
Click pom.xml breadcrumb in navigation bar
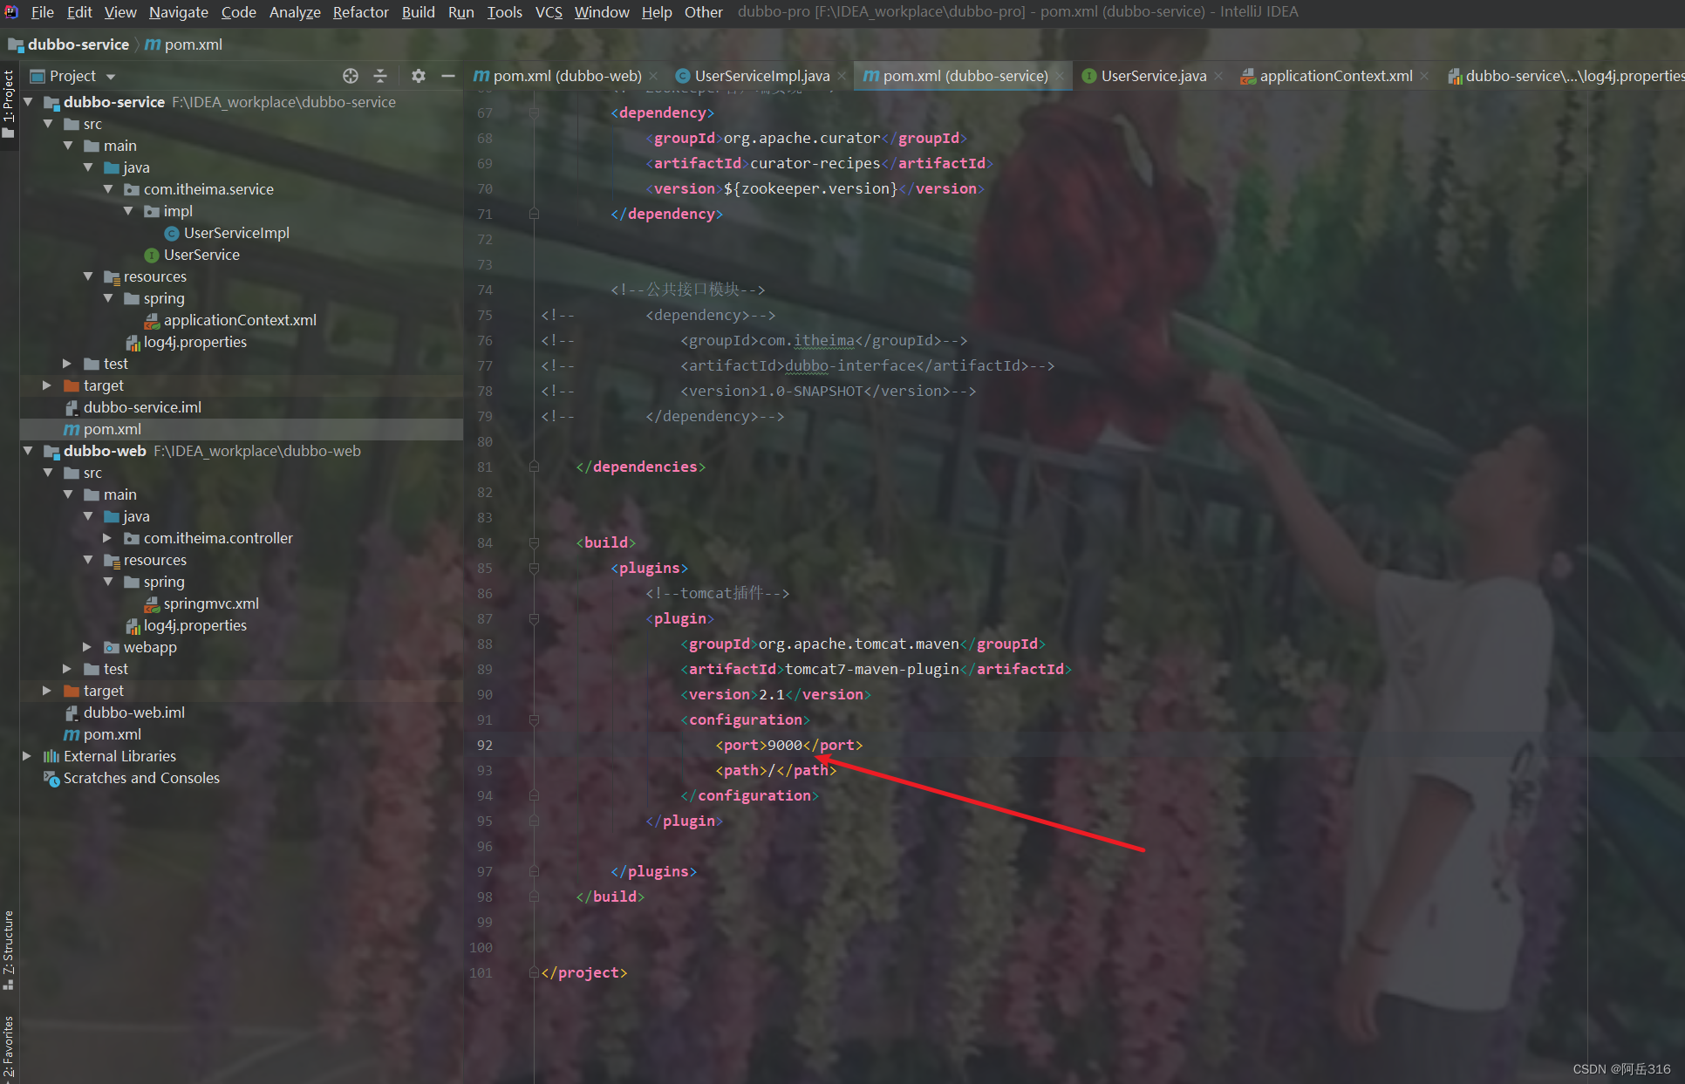[x=193, y=44]
